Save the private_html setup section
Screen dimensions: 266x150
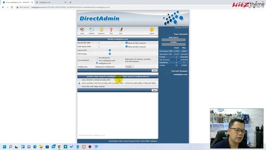[x=154, y=90]
